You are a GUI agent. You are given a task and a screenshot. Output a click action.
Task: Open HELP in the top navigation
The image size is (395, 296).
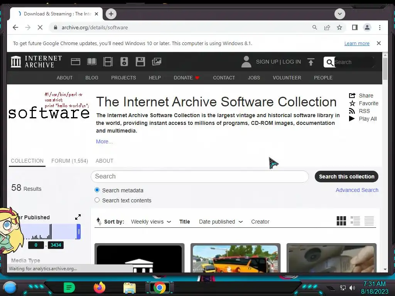pyautogui.click(x=155, y=78)
